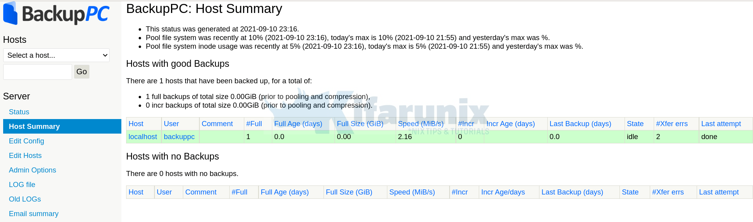Click Host header in no-backups table

136,192
